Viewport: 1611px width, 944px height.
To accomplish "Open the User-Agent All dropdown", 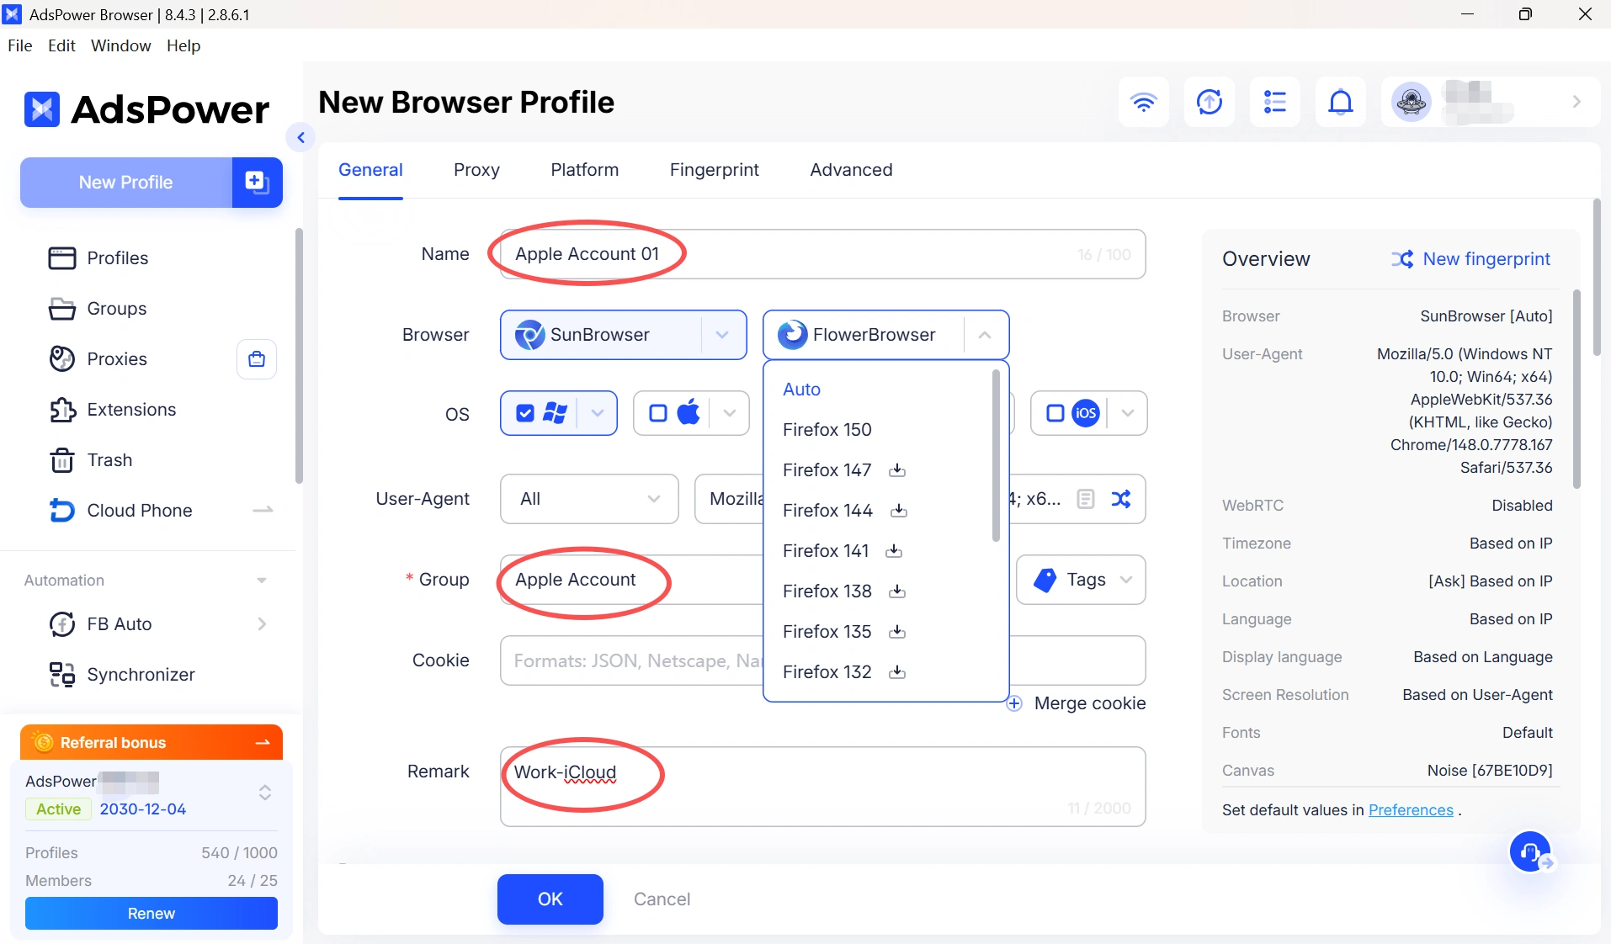I will tap(589, 499).
